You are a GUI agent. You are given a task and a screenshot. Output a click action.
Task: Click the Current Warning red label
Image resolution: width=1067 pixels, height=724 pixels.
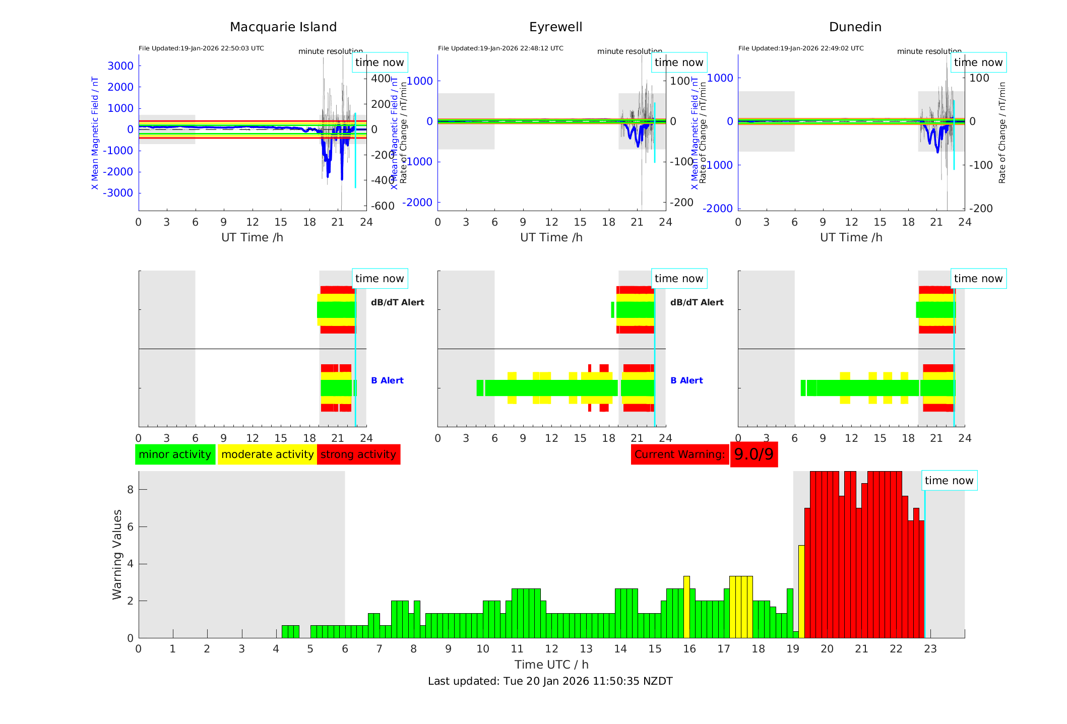[679, 454]
